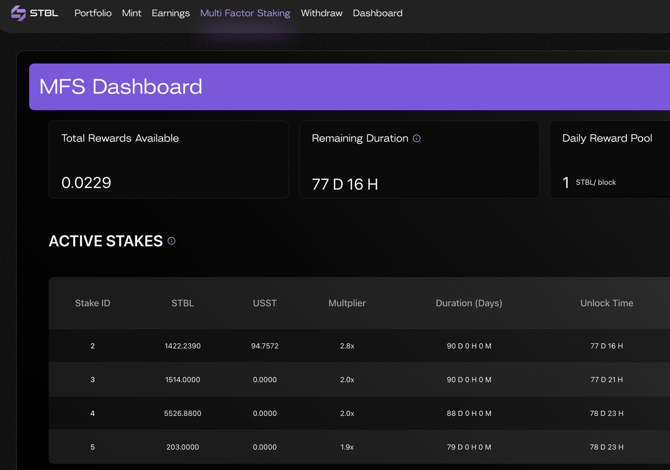Click the STBL logo icon
The image size is (670, 470).
(x=18, y=13)
